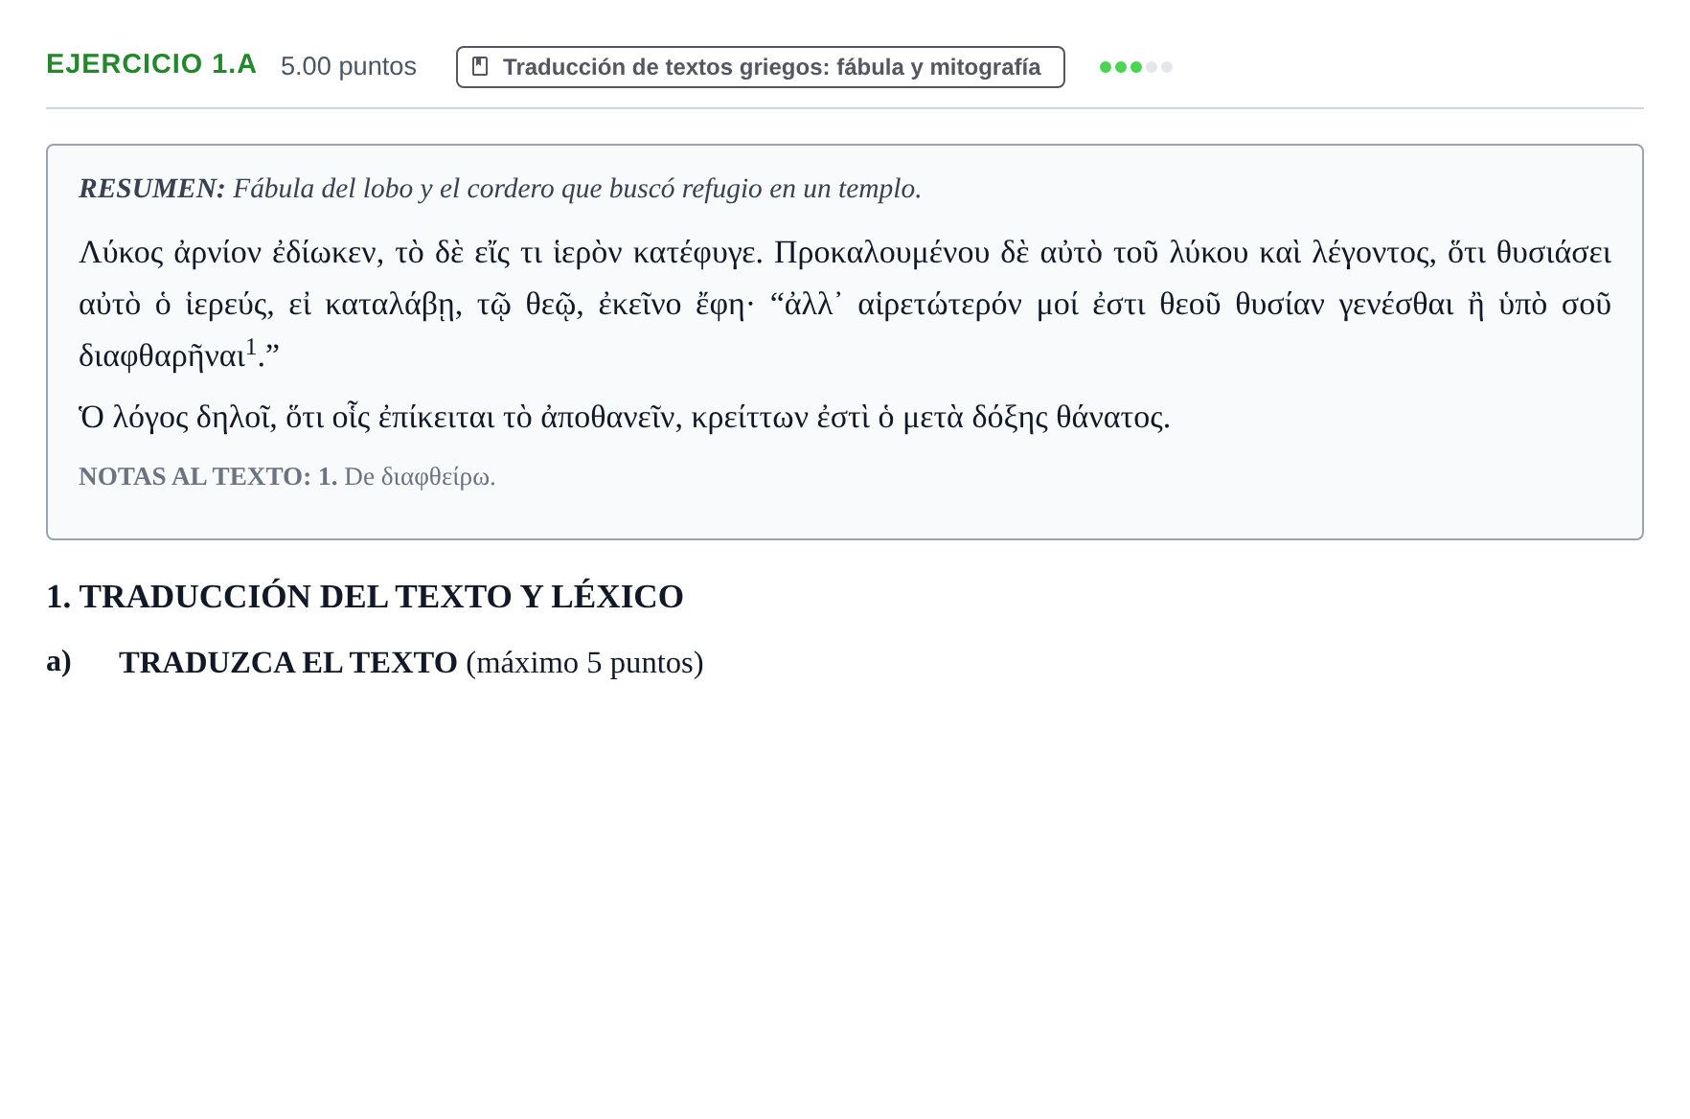Click the book icon in the topic tag

(x=480, y=66)
